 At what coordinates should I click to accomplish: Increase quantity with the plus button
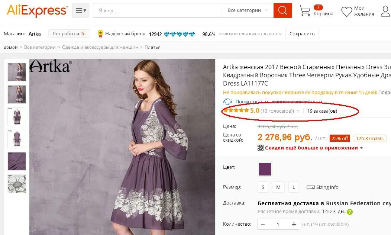(294, 224)
